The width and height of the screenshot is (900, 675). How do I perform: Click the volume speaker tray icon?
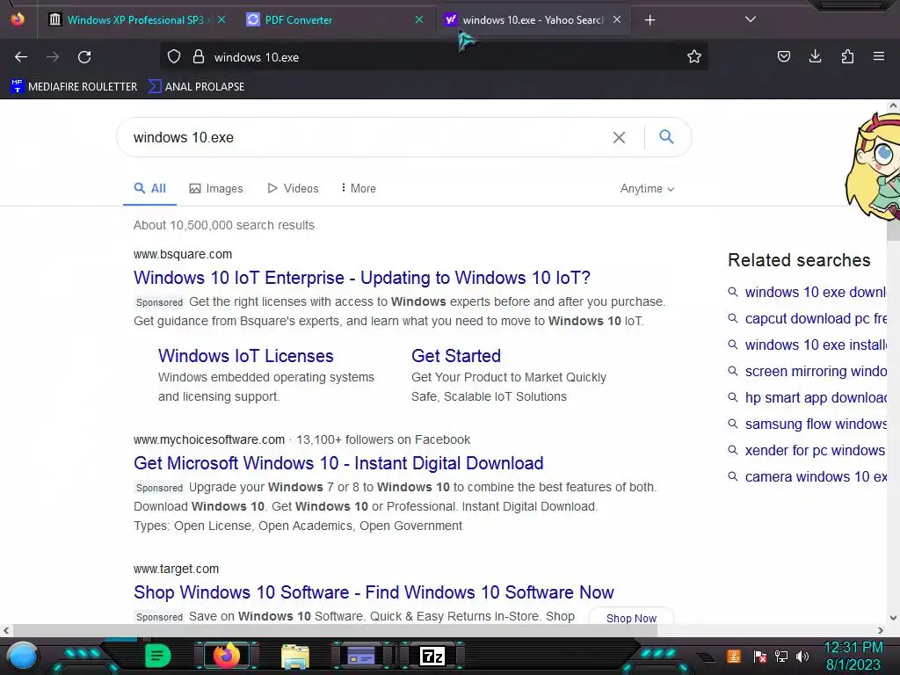click(x=802, y=656)
